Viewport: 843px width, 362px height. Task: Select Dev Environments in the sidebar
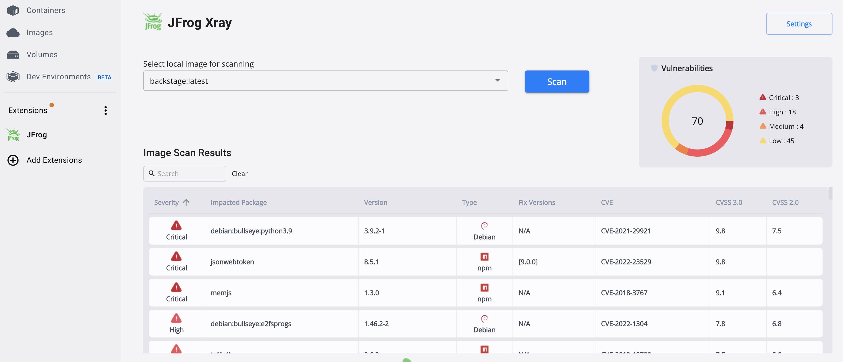point(59,77)
